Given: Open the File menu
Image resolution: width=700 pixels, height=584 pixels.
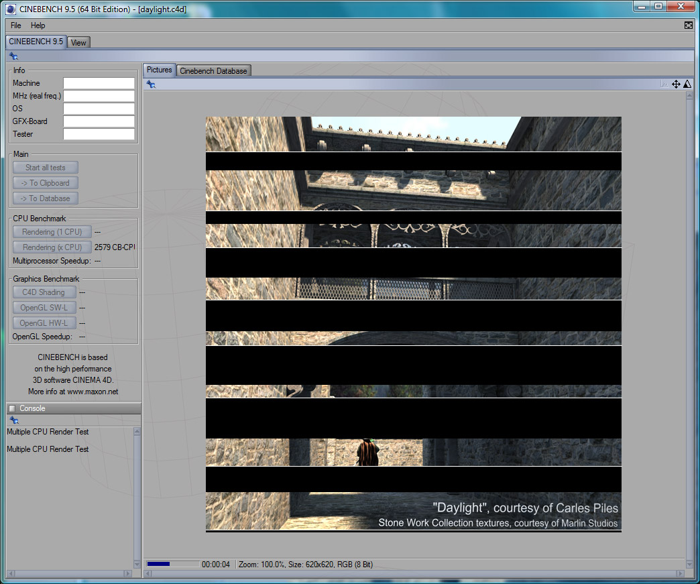Looking at the screenshot, I should pyautogui.click(x=16, y=25).
